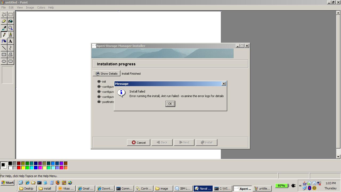The height and width of the screenshot is (192, 341).
Task: Select the Pencil tool in Paint
Action: tap(4, 35)
